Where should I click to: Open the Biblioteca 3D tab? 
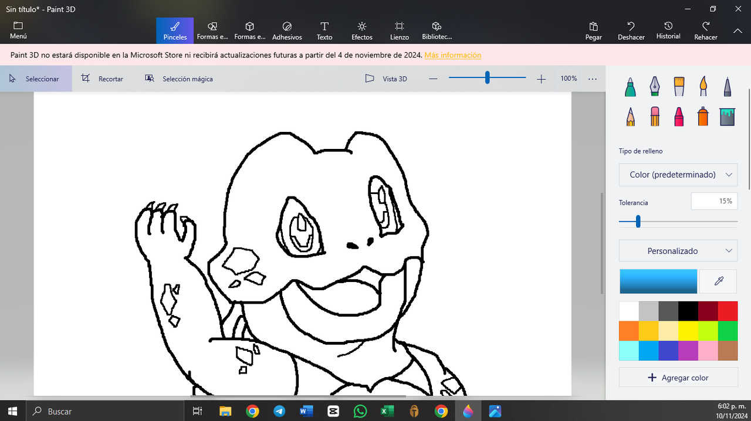437,30
